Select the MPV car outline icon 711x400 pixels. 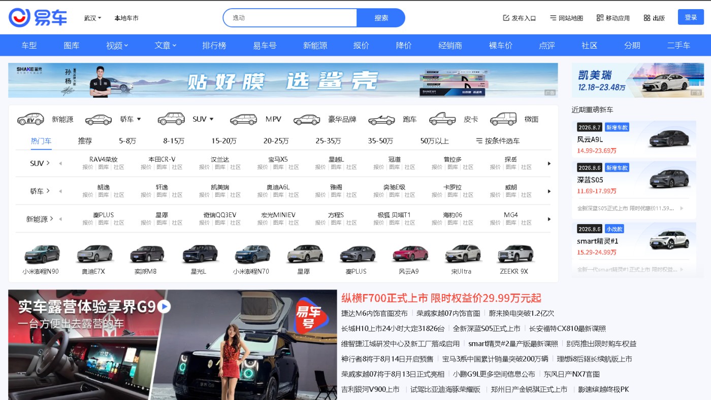point(244,120)
